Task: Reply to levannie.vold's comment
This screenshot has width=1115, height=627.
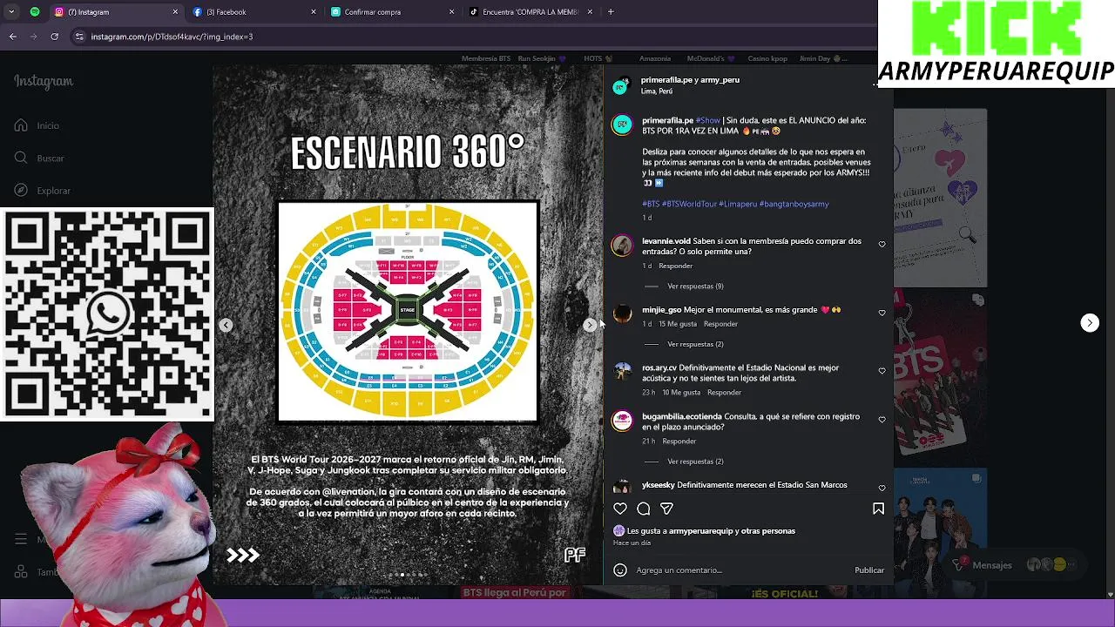Action: coord(676,266)
